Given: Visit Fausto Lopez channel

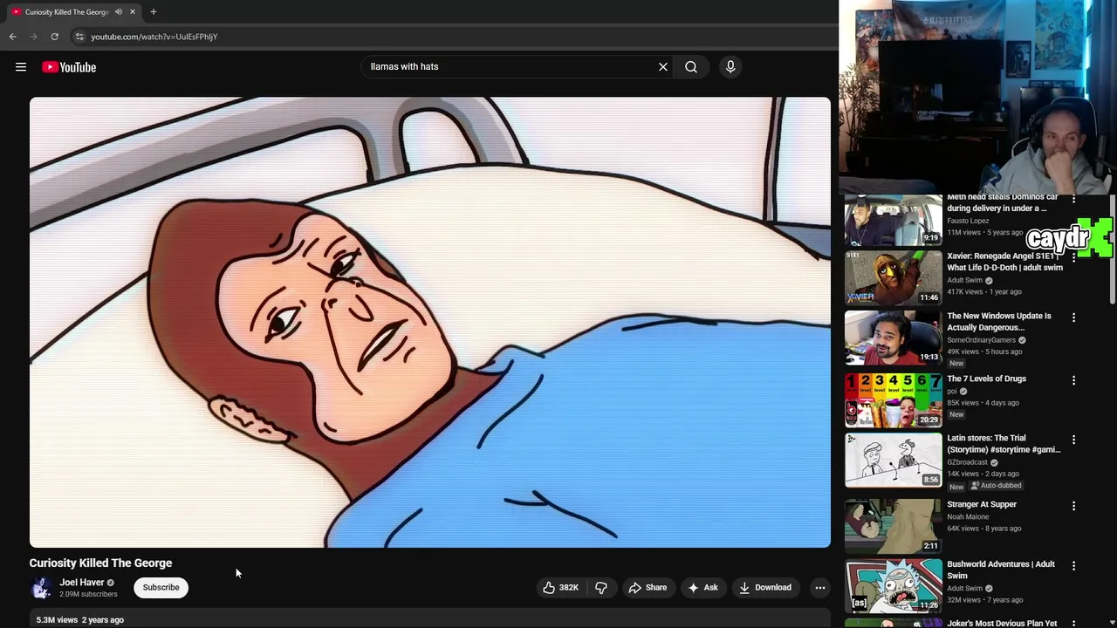Looking at the screenshot, I should pyautogui.click(x=968, y=221).
